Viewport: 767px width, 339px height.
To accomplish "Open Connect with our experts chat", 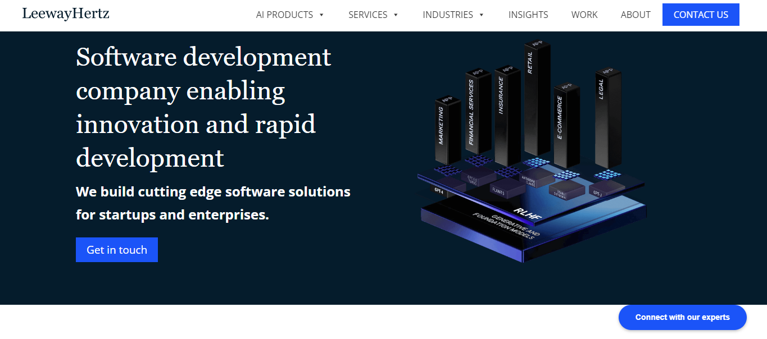I will [682, 318].
